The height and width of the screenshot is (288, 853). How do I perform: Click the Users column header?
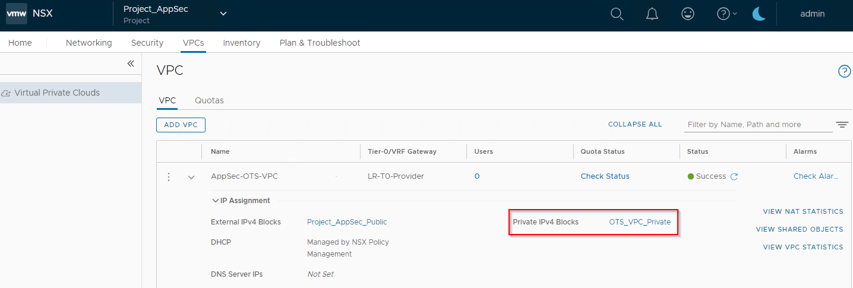(x=484, y=151)
